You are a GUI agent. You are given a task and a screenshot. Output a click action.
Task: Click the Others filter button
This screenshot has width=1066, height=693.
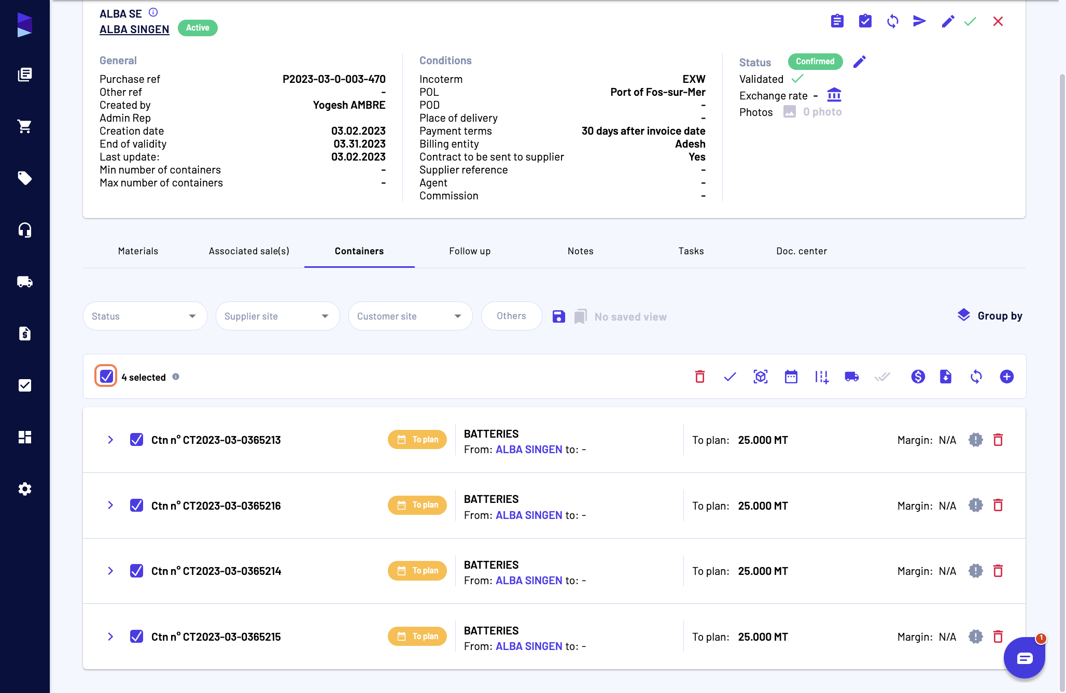tap(511, 316)
